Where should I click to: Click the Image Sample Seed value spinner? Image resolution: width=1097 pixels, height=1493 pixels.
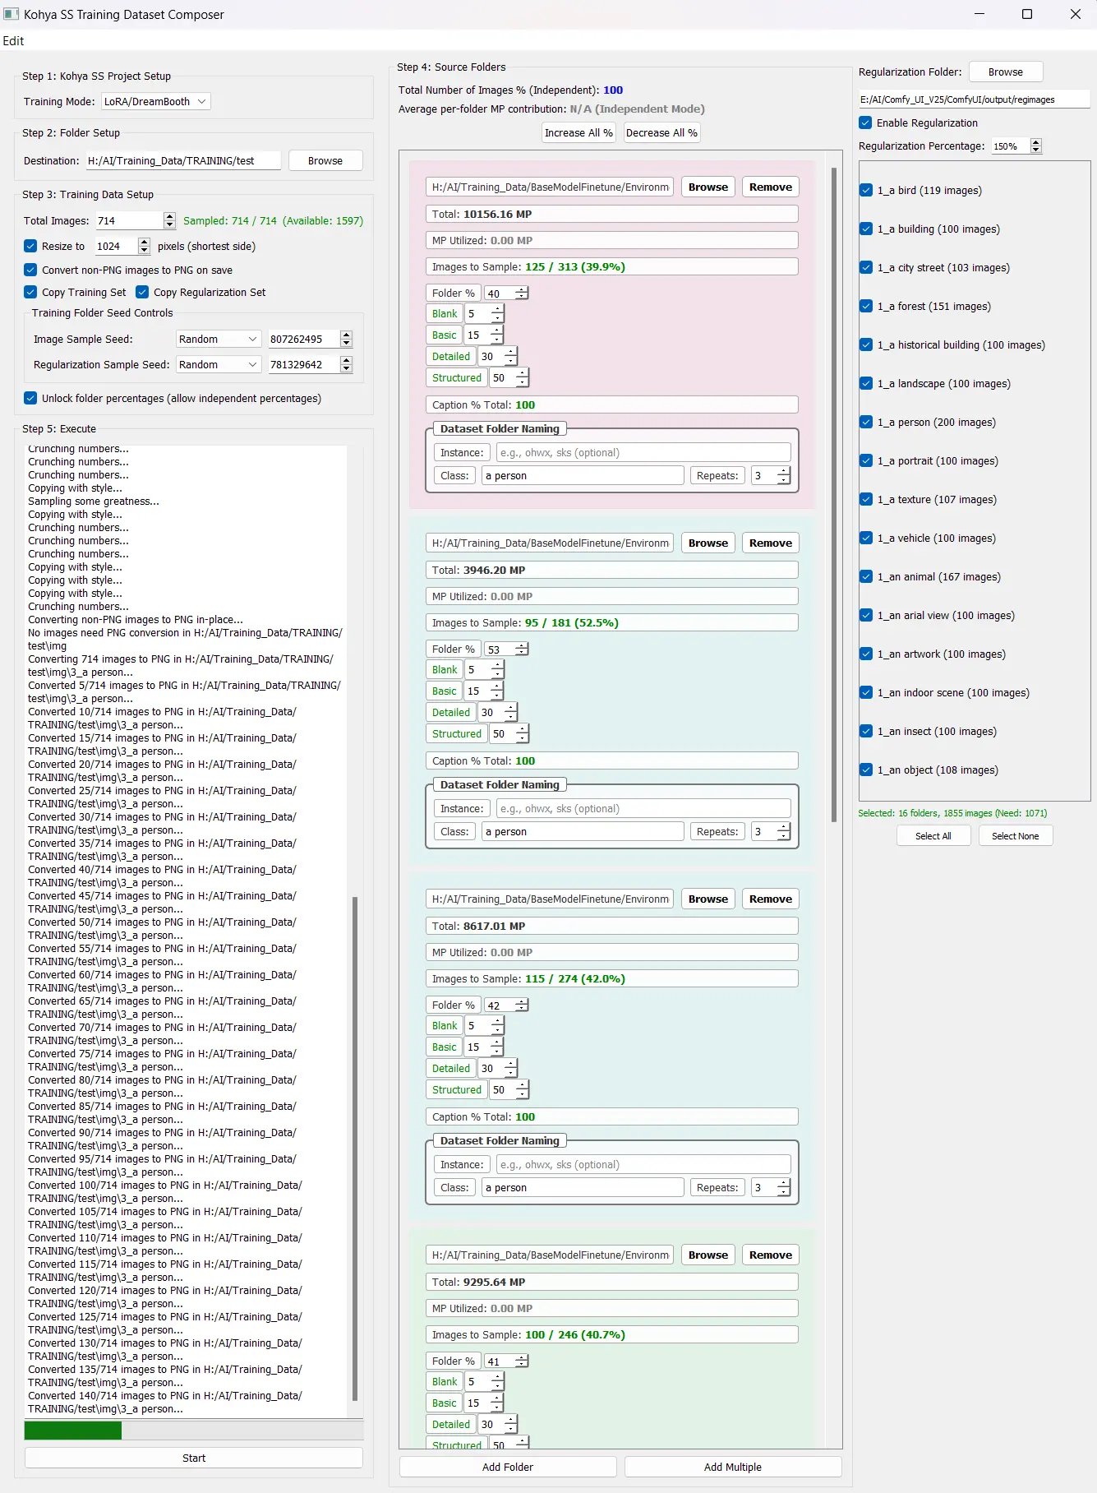coord(346,339)
